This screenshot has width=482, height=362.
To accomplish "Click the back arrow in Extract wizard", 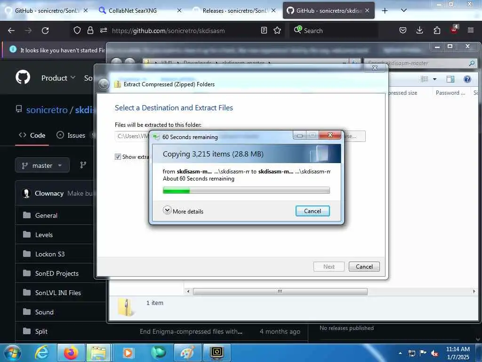I will (x=104, y=84).
